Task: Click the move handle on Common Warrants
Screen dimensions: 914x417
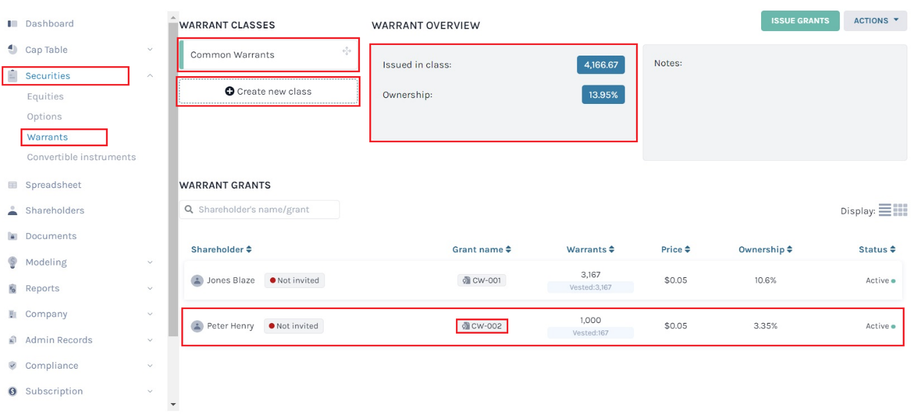Action: 346,51
